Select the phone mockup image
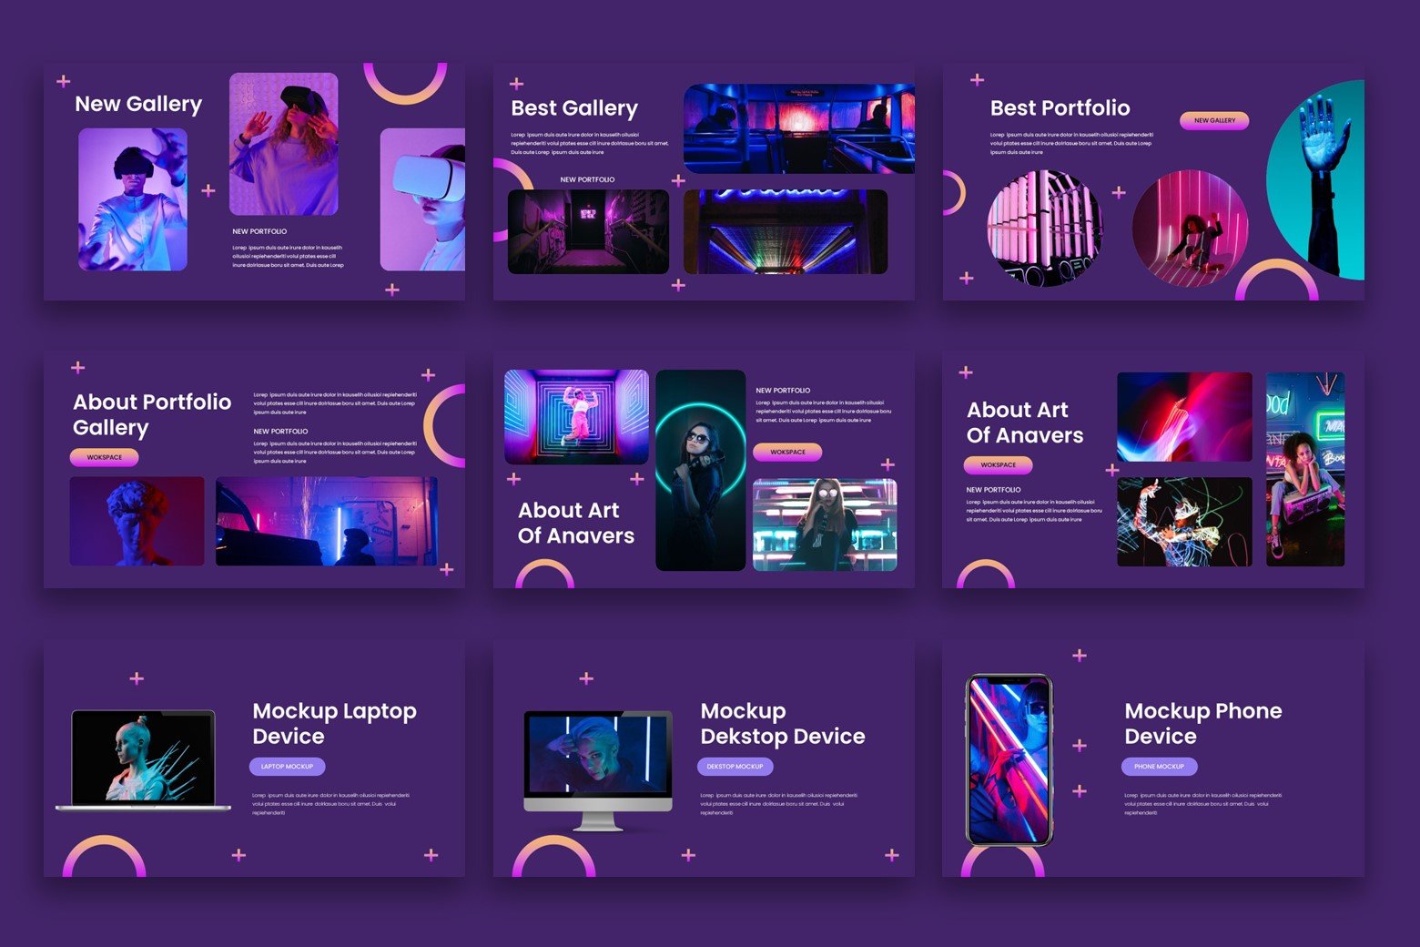The image size is (1420, 947). (x=1009, y=759)
